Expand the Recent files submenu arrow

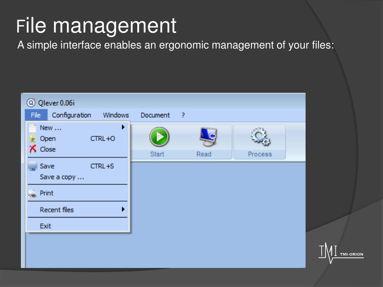(123, 209)
